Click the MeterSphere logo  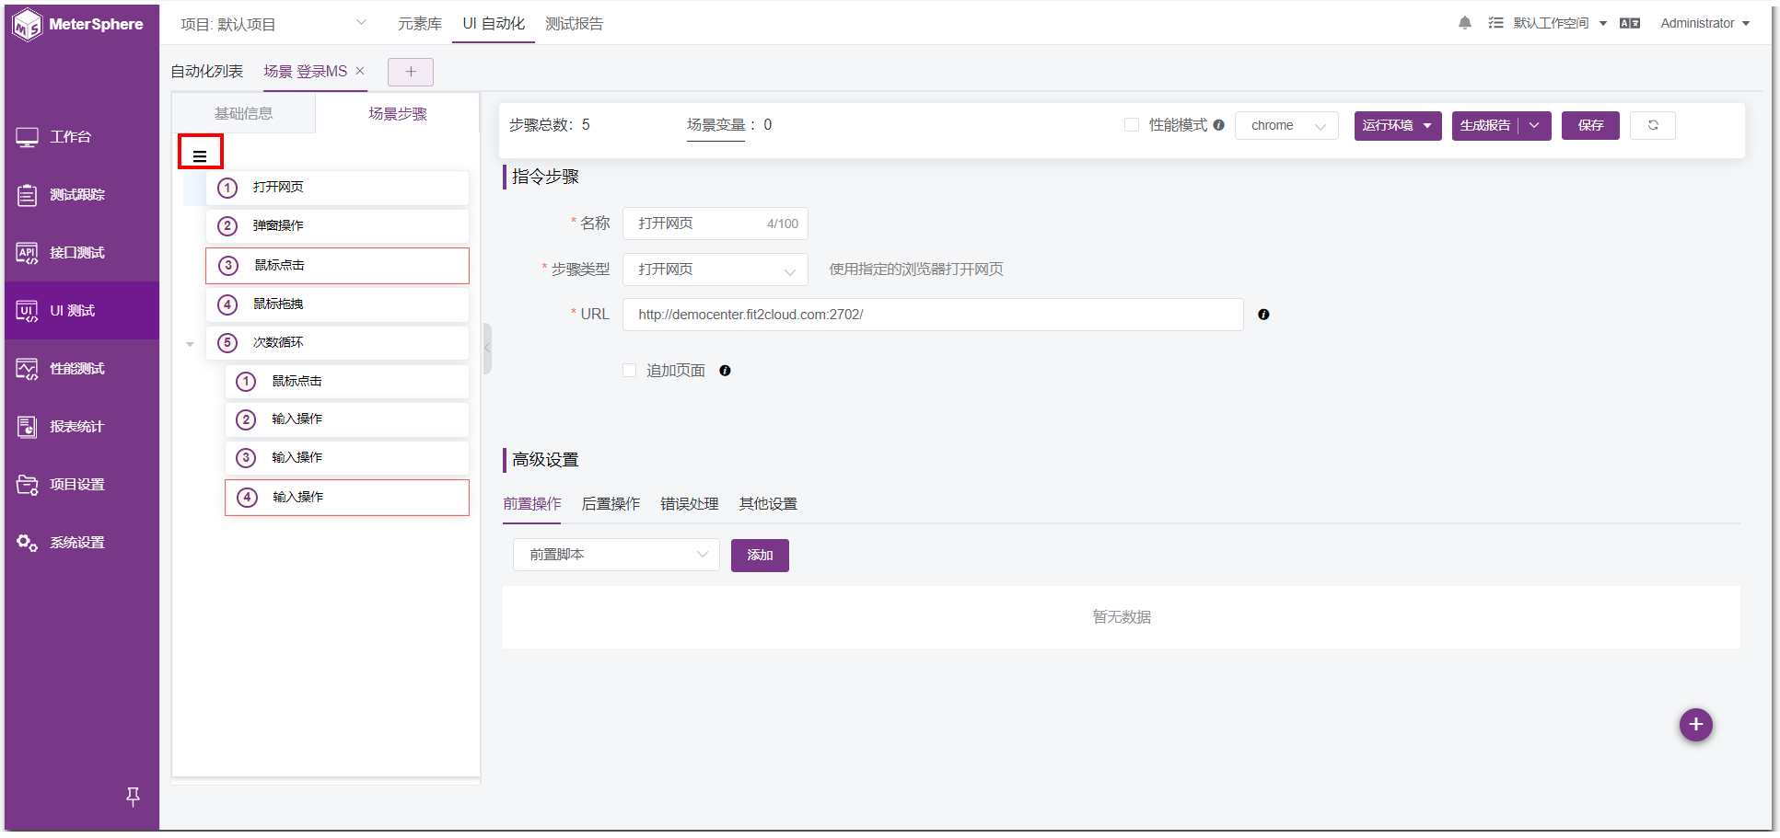pyautogui.click(x=78, y=24)
